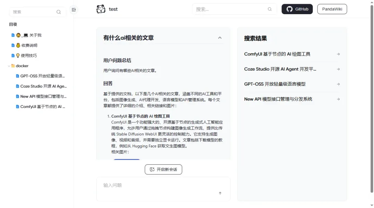Open GPT-OSS 开放轻量级语言模型 search result
This screenshot has height=208, width=374.
(275, 84)
